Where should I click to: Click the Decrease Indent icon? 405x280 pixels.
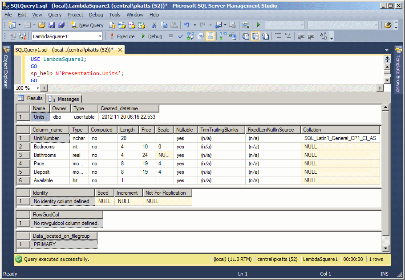pyautogui.click(x=301, y=36)
